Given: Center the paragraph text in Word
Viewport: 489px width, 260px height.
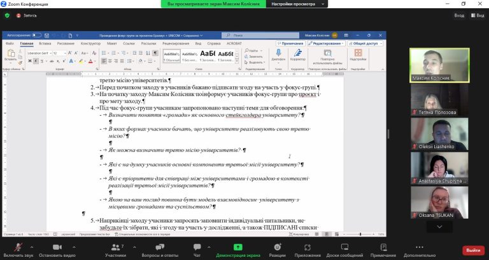Looking at the screenshot, I should 110,61.
